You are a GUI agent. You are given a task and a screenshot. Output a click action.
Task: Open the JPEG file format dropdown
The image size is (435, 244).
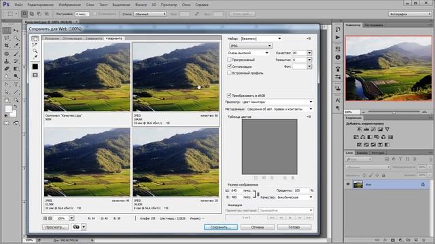coord(251,45)
